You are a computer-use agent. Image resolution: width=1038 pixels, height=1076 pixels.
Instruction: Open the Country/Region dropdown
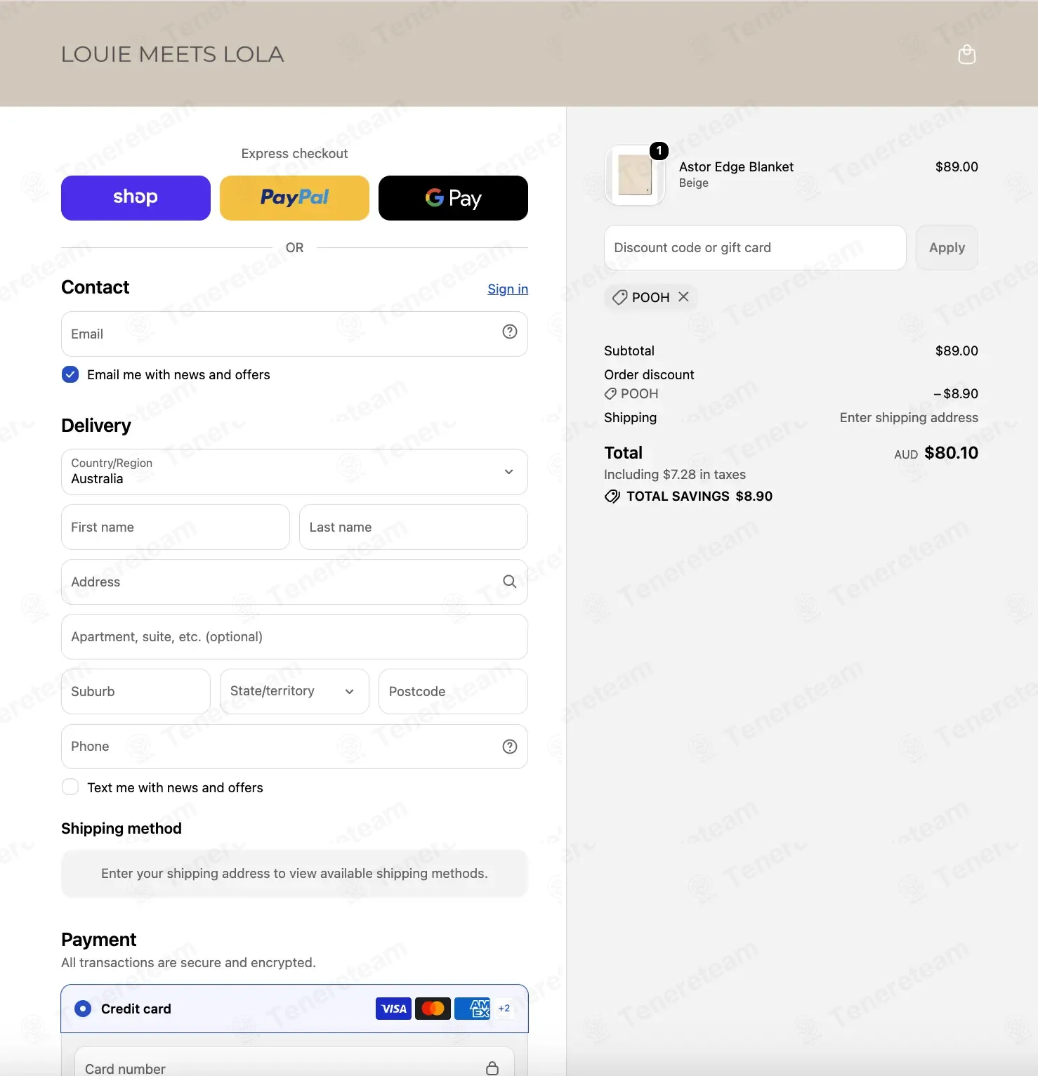[294, 472]
